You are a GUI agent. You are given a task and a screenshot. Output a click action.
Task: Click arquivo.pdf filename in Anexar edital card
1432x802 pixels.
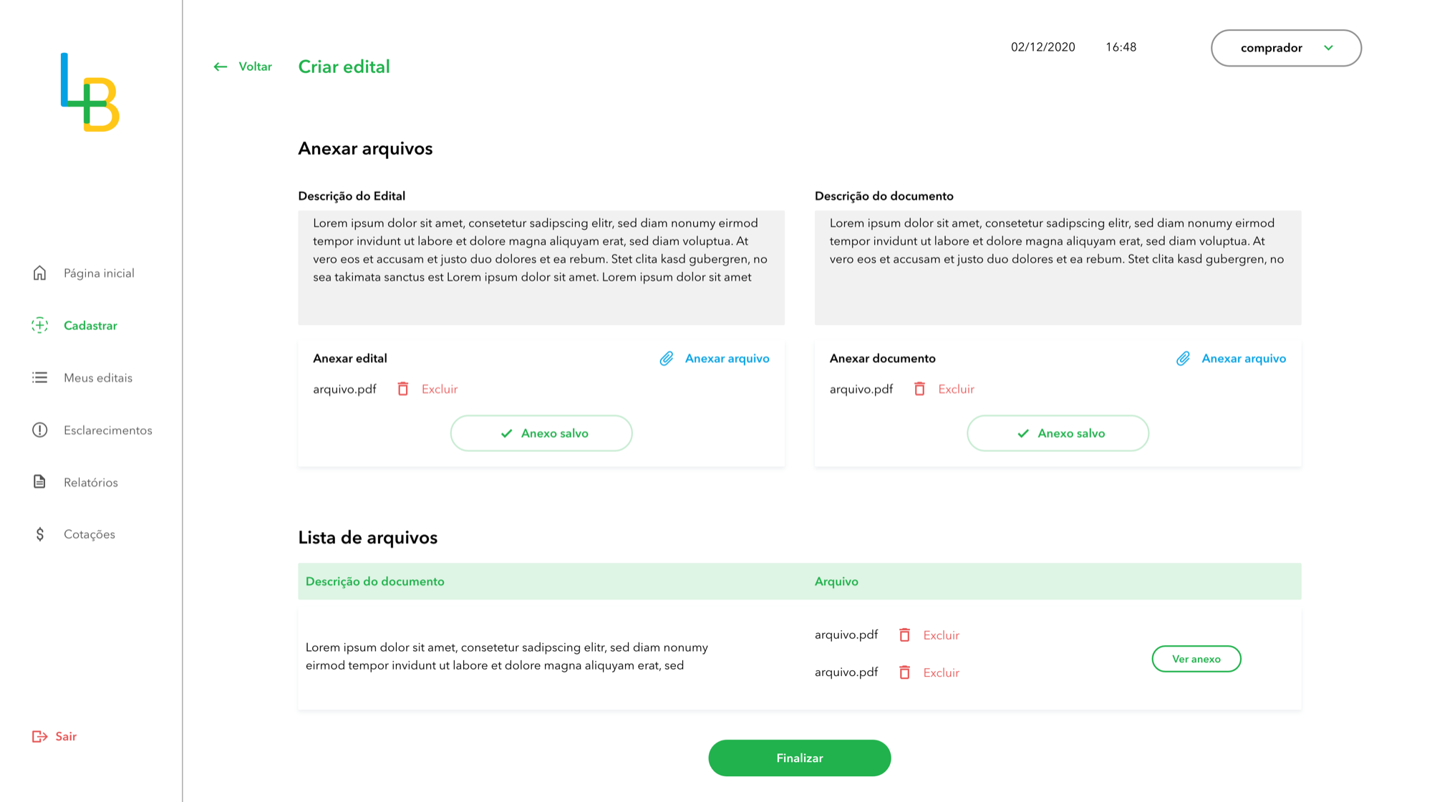coord(344,389)
